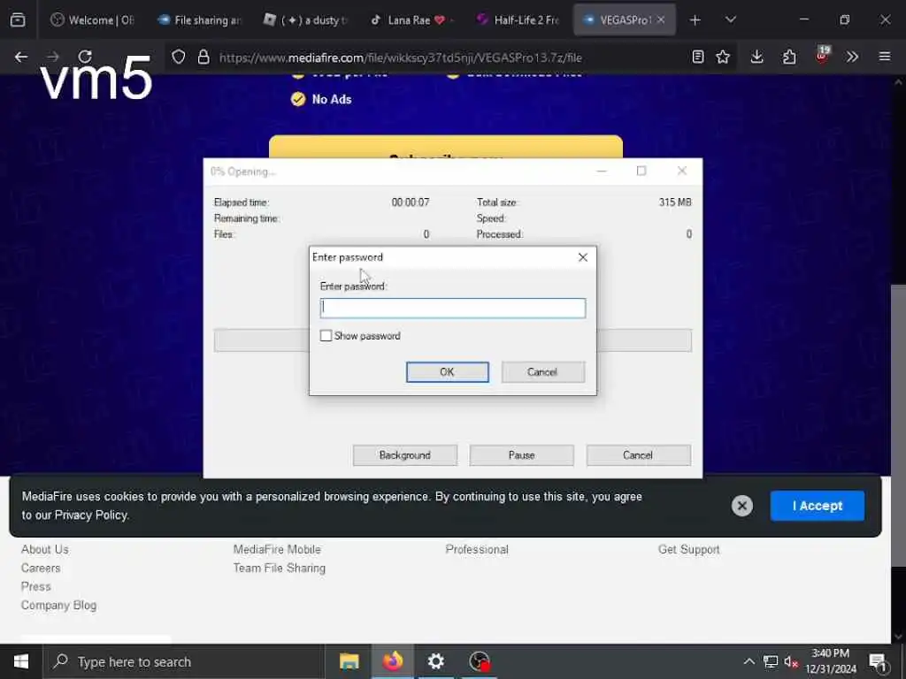Switch to a dusty trip tab
906x679 pixels.
306,20
